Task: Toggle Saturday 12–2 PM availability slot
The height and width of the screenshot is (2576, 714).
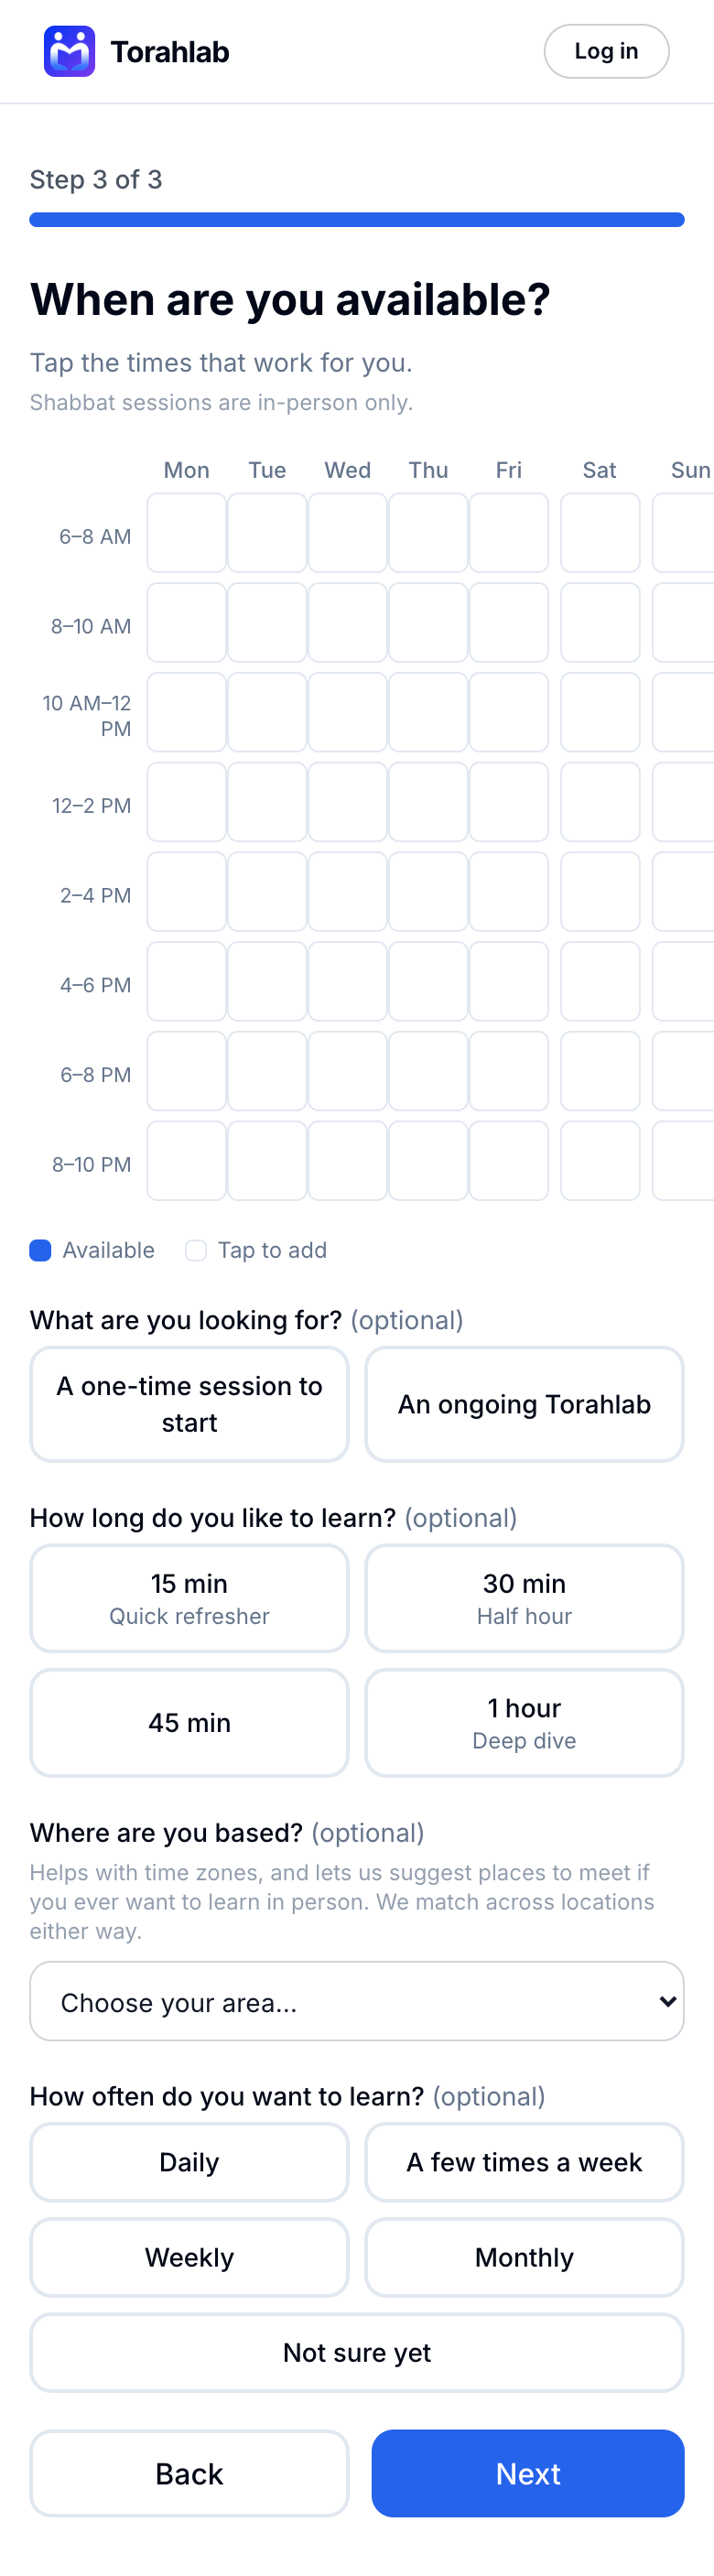Action: pyautogui.click(x=600, y=802)
